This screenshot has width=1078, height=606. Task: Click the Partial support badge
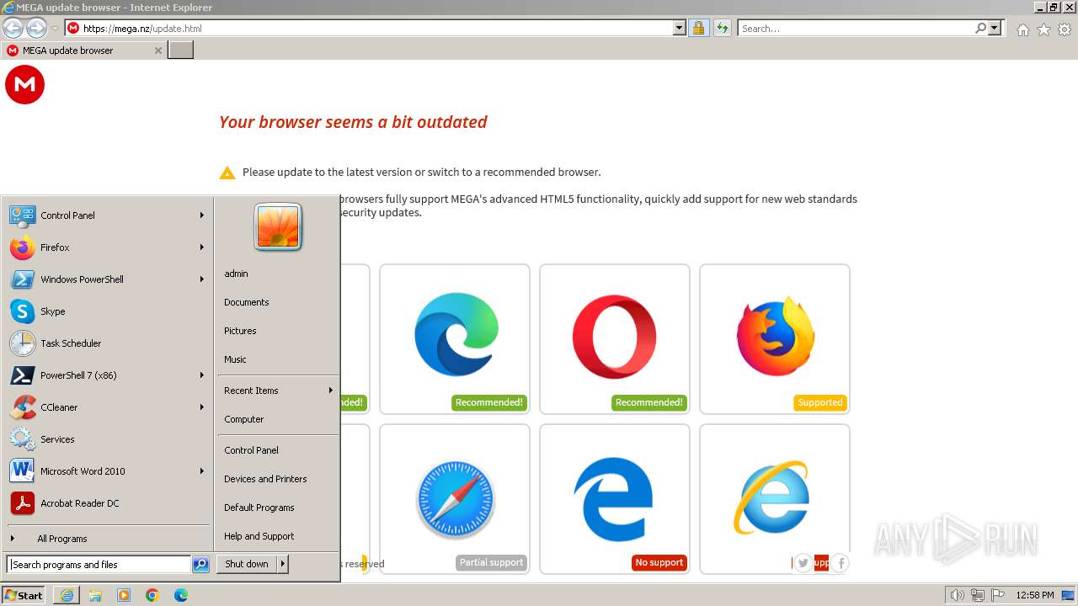(491, 562)
